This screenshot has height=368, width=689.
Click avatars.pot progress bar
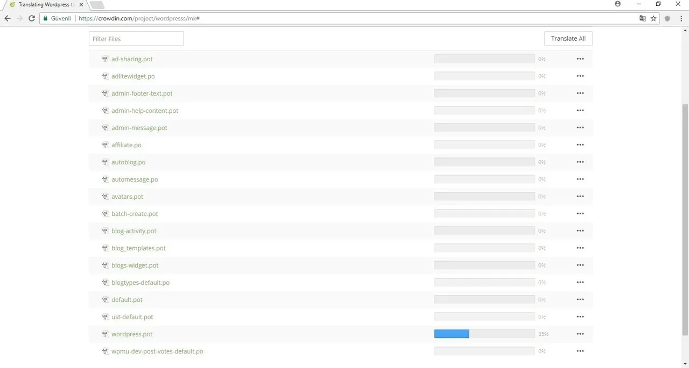(484, 197)
